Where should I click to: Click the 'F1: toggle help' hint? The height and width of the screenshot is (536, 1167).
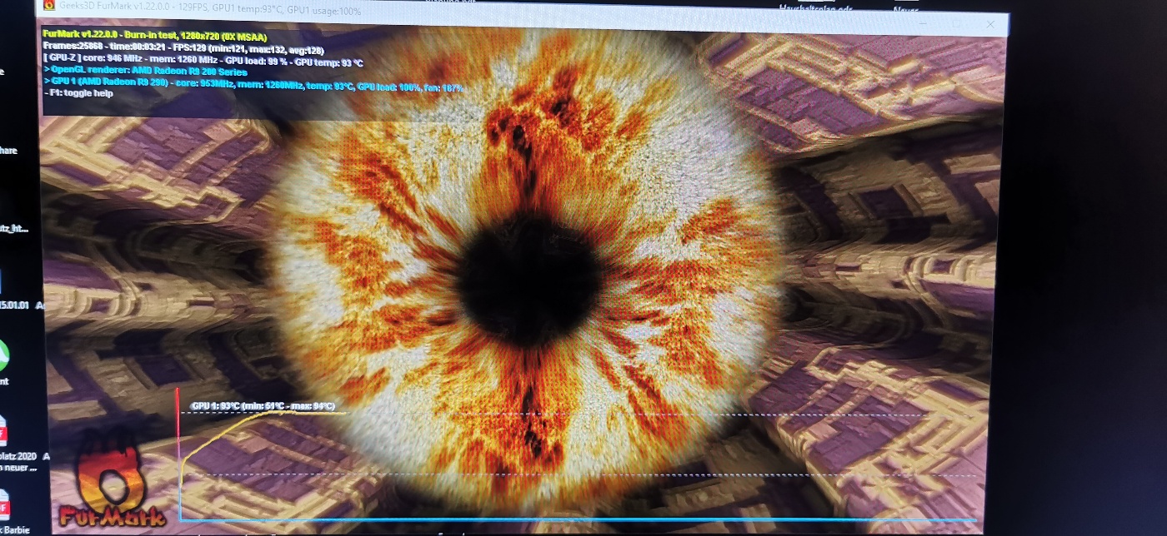pyautogui.click(x=78, y=93)
